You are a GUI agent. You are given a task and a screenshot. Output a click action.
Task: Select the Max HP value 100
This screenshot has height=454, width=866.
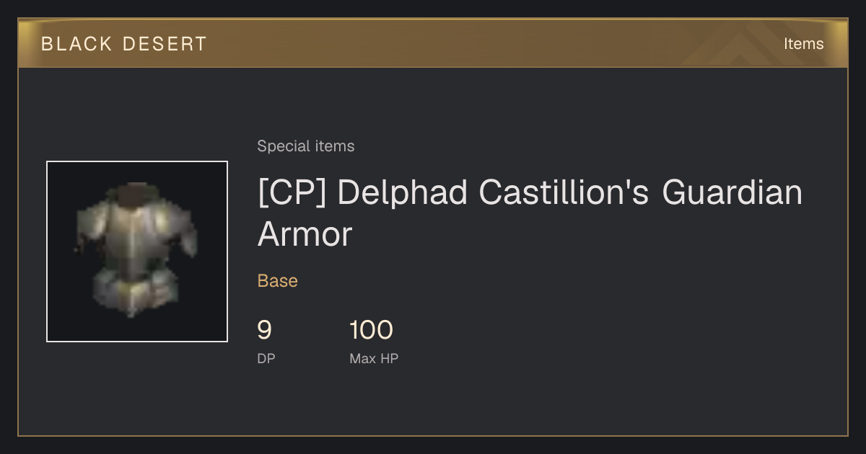coord(372,330)
